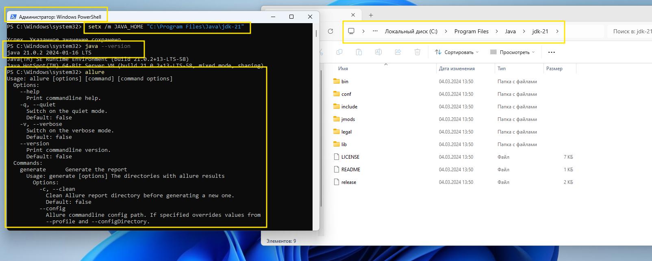The width and height of the screenshot is (652, 261).
Task: Open the ellipsis breadcrumb overflow in the address bar
Action: coord(375,31)
